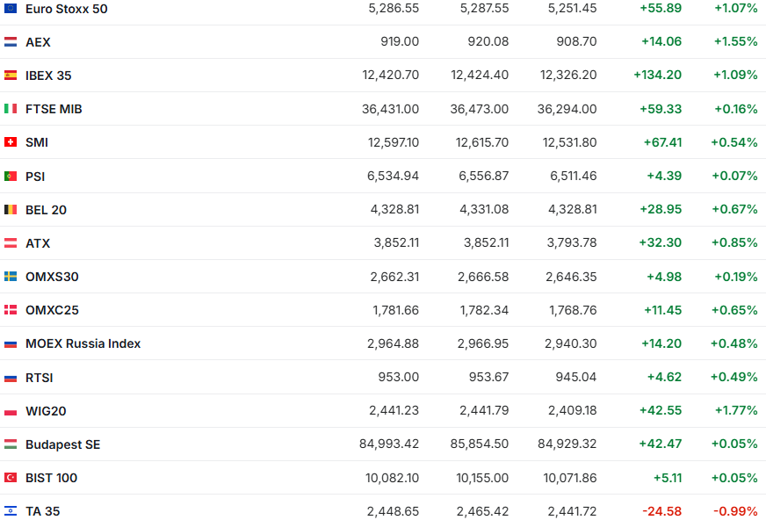The image size is (766, 520).
Task: Click the Netherlands flag beside AEX
Action: click(11, 42)
